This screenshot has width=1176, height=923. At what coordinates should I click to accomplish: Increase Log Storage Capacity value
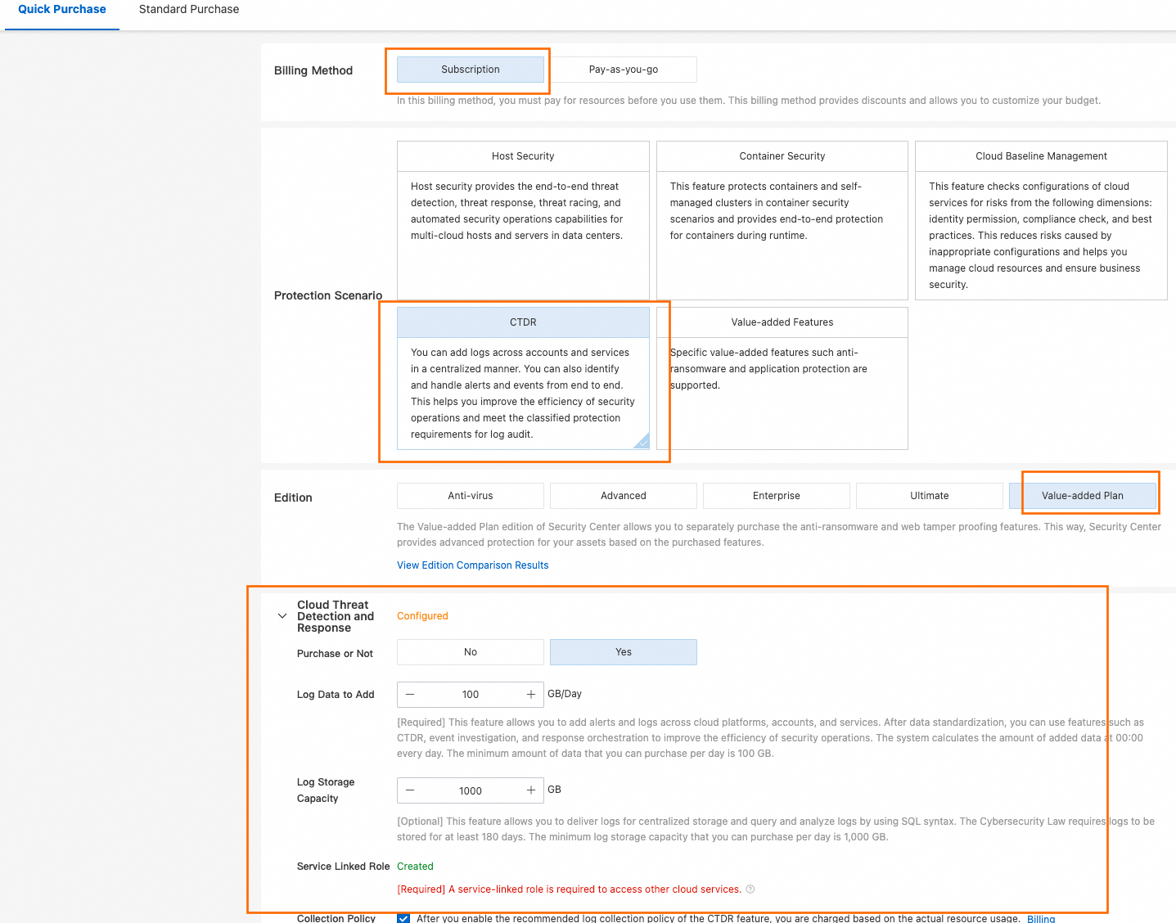click(x=531, y=790)
